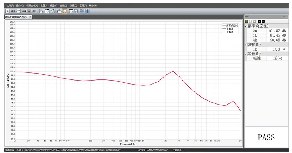Viewport: 292px width, 153px height.
Task: Pin the results panel with pushpin button
Action: coord(284,17)
